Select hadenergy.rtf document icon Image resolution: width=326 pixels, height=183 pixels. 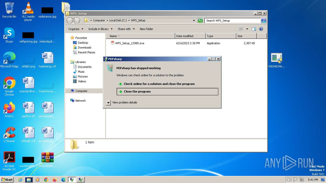click(47, 60)
